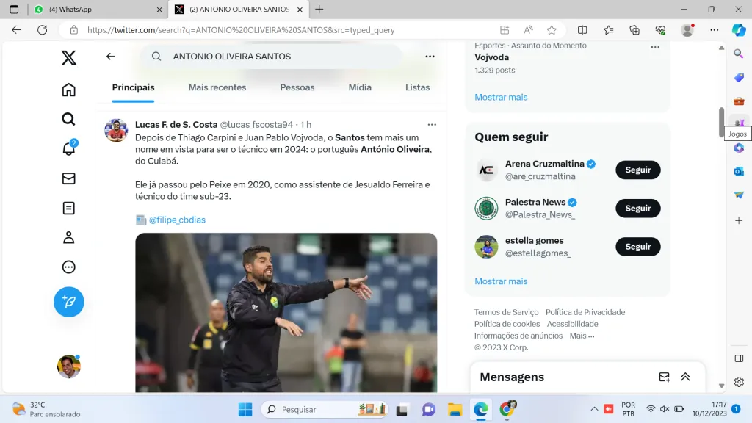This screenshot has width=752, height=423.
Task: Open the Windows Start menu
Action: tap(245, 409)
